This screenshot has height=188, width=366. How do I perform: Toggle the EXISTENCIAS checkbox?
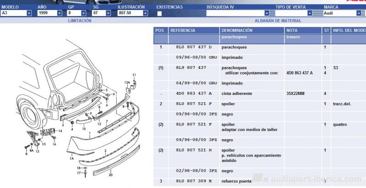(x=159, y=14)
